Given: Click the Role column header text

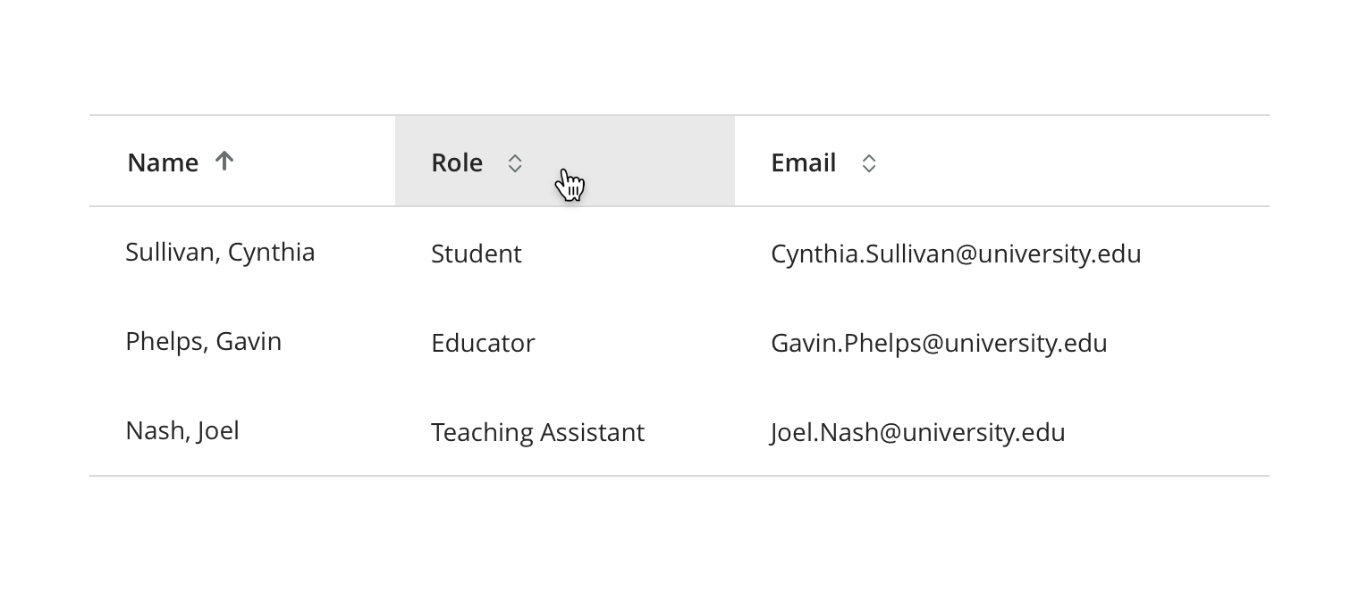Looking at the screenshot, I should [457, 162].
